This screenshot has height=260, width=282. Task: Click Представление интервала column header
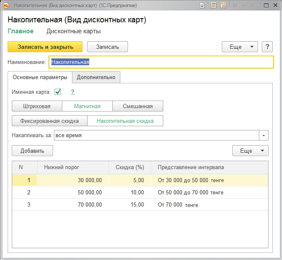click(210, 167)
